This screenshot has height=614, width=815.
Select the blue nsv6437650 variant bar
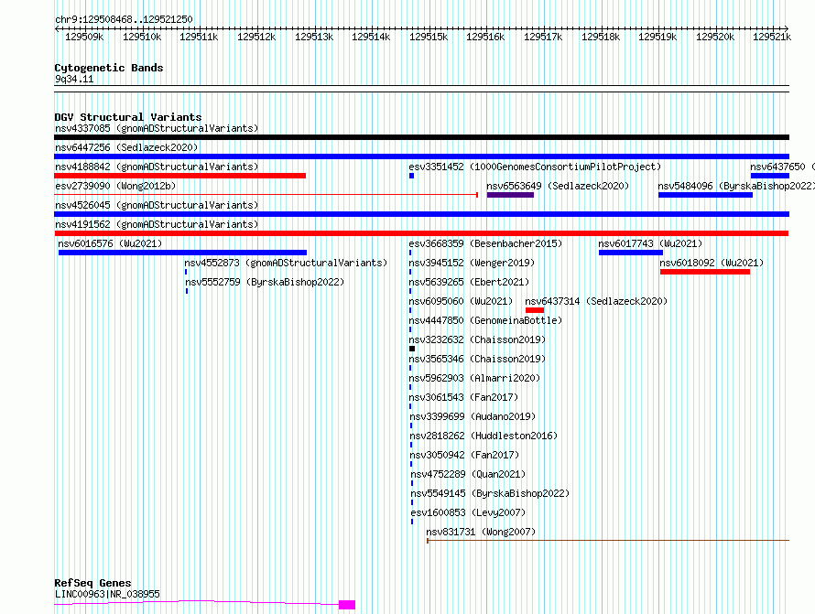pos(770,176)
